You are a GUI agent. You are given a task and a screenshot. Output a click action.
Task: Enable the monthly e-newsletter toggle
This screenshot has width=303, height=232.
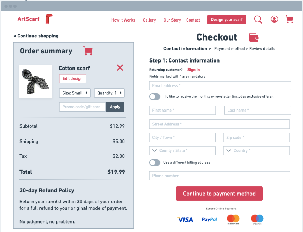[155, 96]
